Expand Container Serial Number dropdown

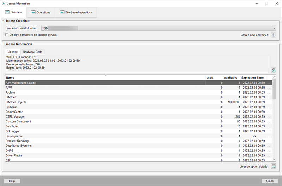274,28
